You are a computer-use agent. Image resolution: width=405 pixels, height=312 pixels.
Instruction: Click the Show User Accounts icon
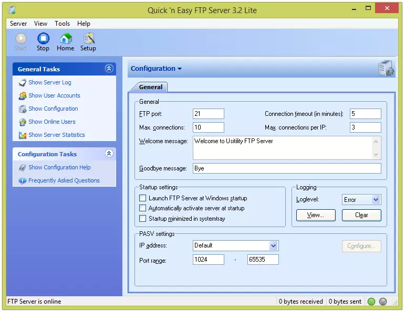click(23, 96)
